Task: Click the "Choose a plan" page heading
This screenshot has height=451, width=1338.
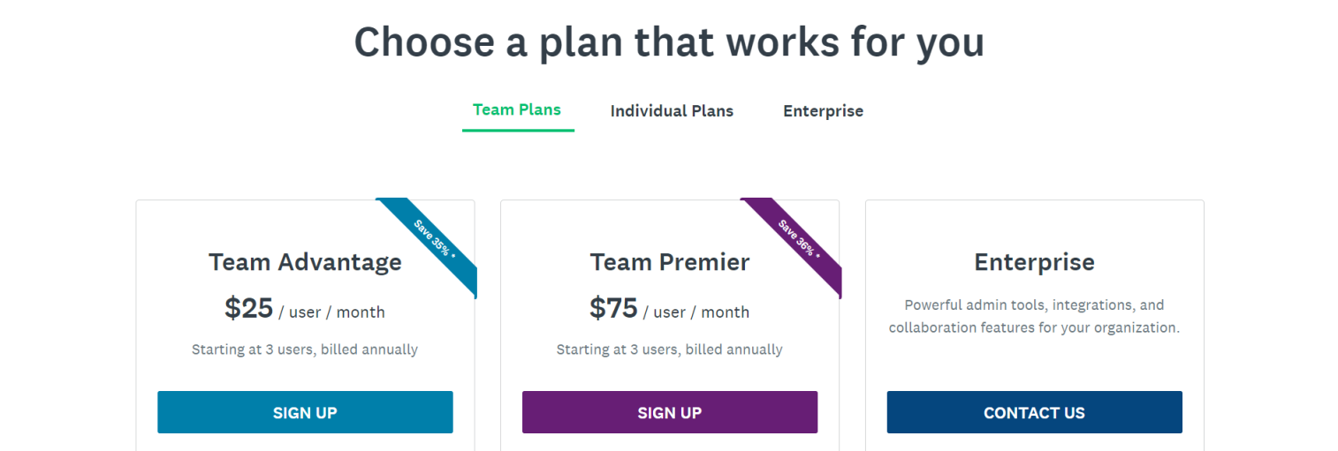Action: [669, 41]
